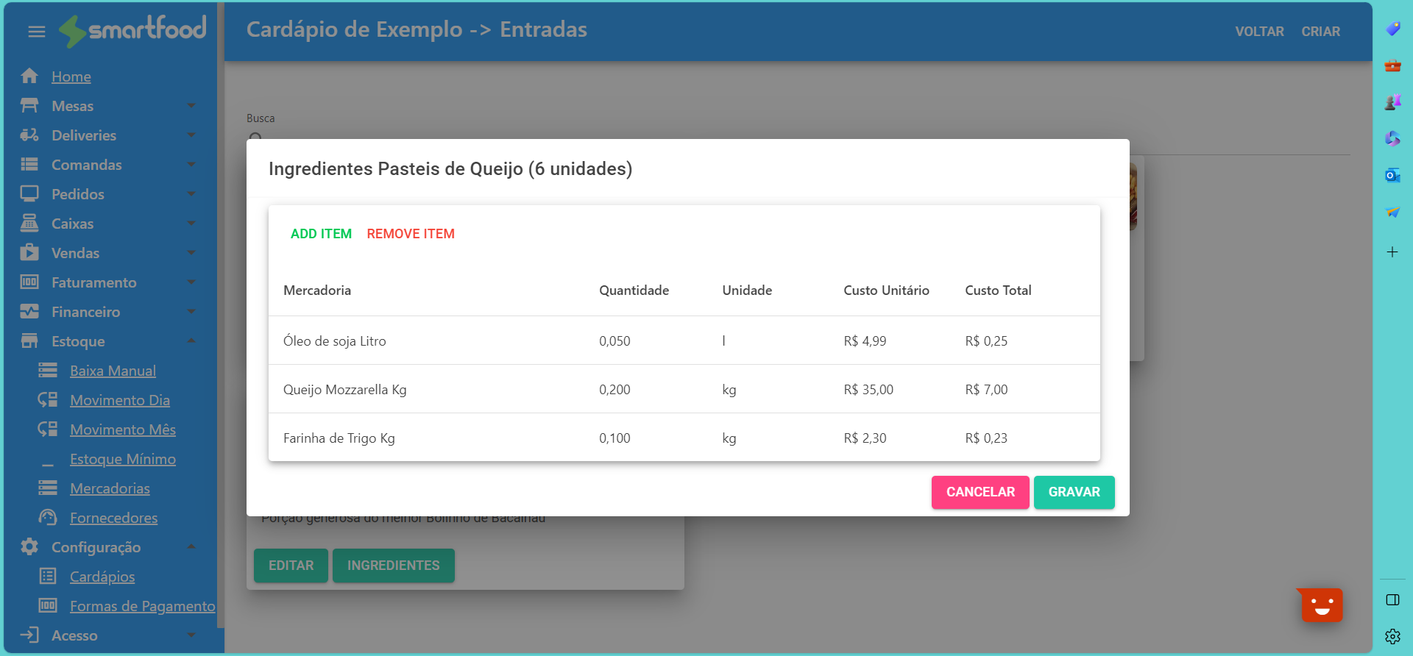Open the Mercadorias menu item
Screen dimensions: 1413x656
coord(110,488)
